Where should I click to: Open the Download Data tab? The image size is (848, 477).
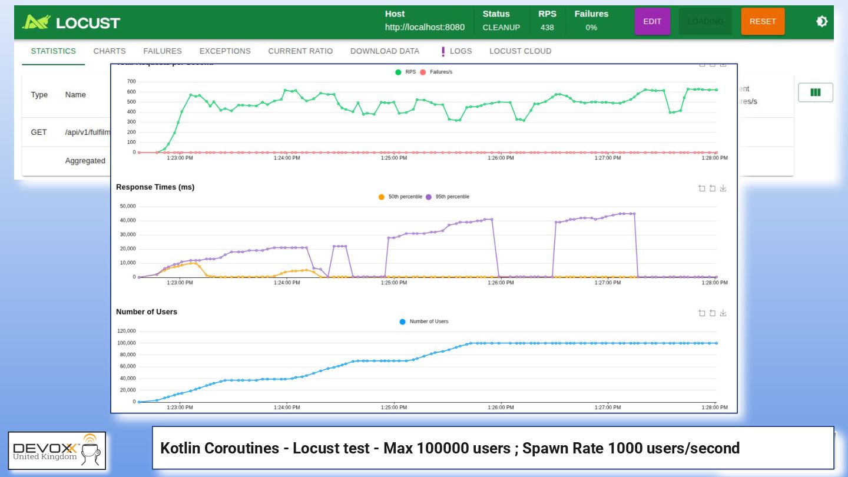[385, 51]
